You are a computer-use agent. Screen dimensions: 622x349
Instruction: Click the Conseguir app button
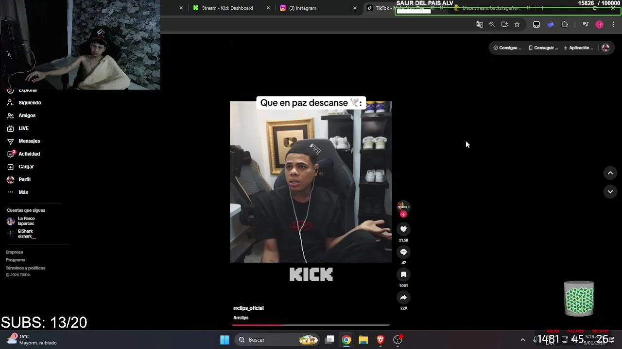[x=543, y=48]
